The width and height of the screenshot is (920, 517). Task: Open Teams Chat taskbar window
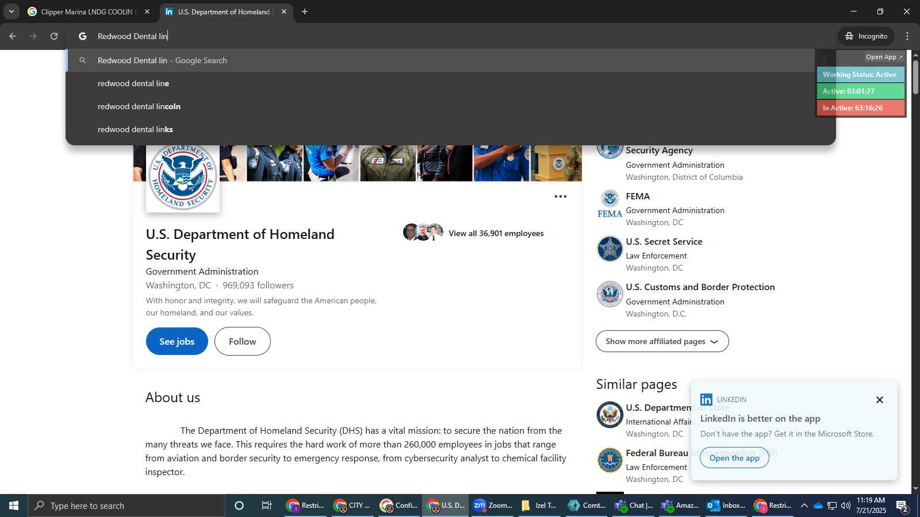pyautogui.click(x=633, y=506)
